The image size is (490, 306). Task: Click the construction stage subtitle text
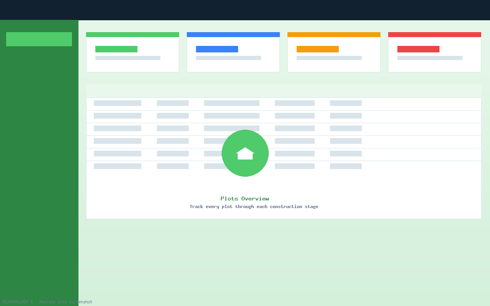point(254,206)
